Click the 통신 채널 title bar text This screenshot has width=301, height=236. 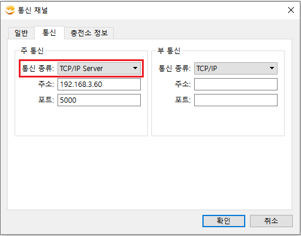click(33, 10)
